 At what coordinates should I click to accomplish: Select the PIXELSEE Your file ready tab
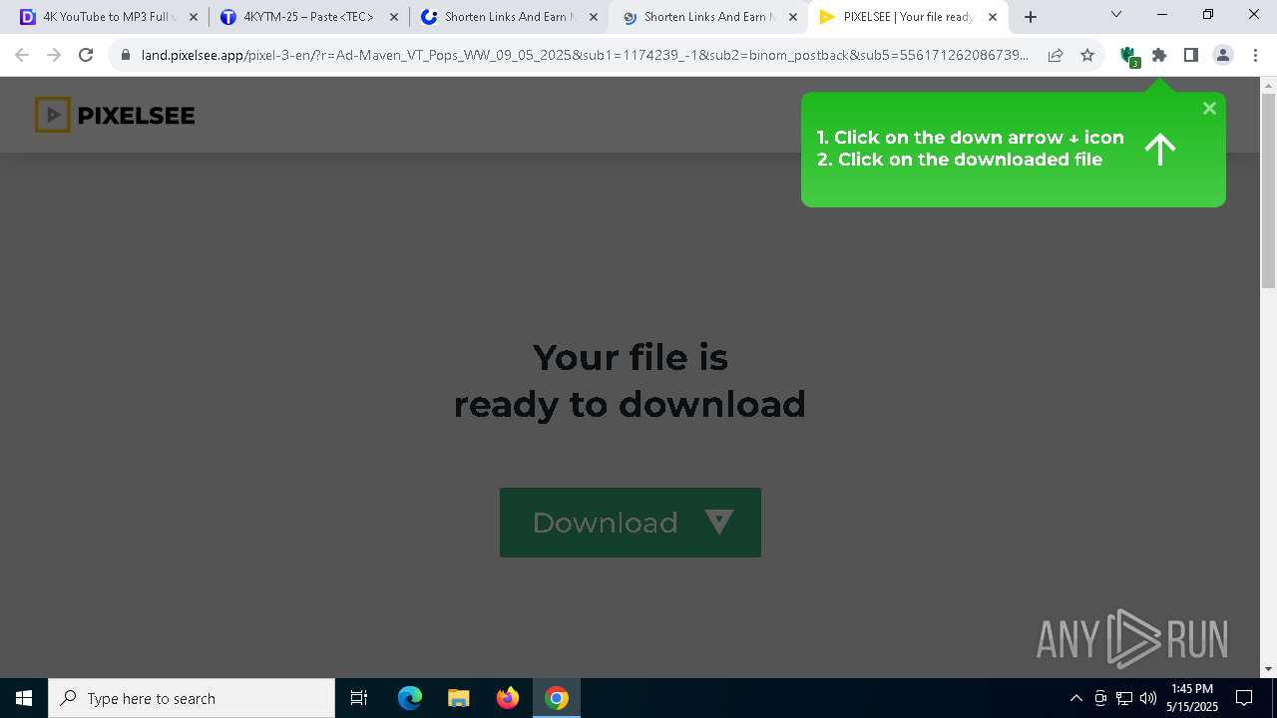[x=906, y=17]
